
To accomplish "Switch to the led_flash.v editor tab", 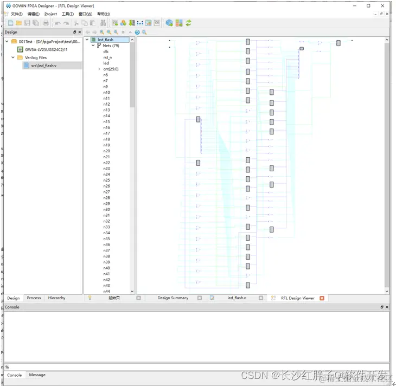I will point(237,298).
